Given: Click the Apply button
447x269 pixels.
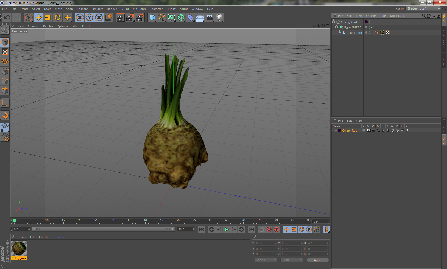Looking at the screenshot, I should [x=318, y=260].
